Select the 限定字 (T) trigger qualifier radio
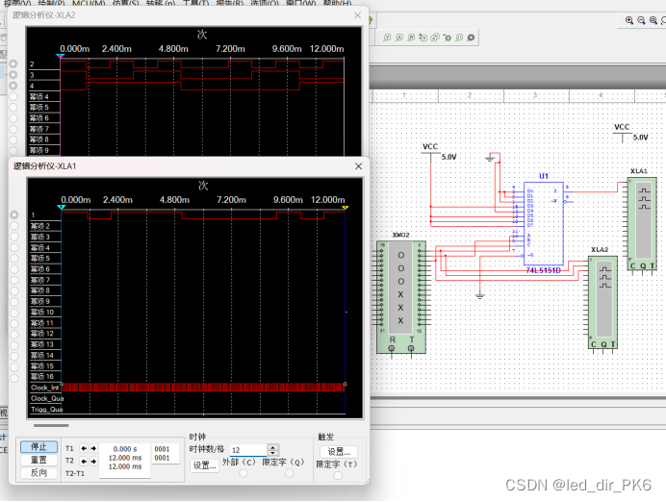The width and height of the screenshot is (666, 502). pyautogui.click(x=338, y=475)
